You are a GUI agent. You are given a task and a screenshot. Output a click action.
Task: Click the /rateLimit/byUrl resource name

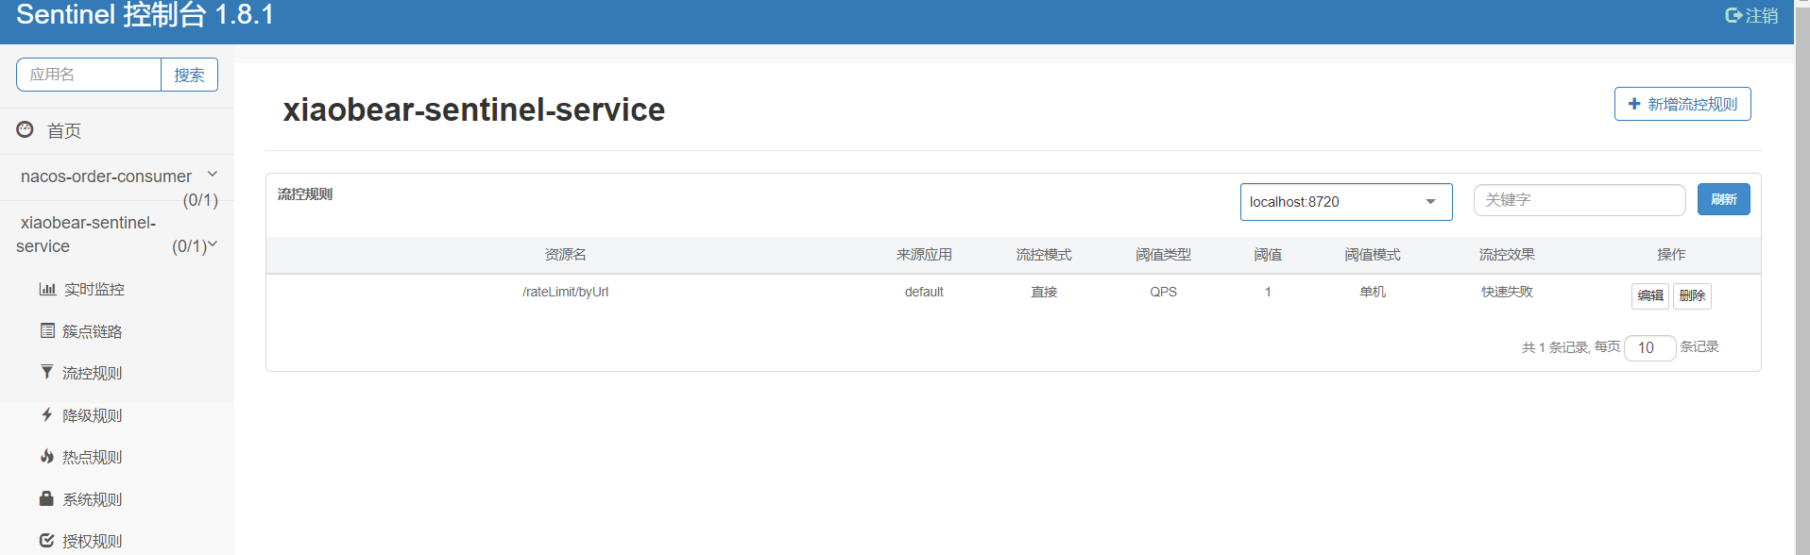coord(565,292)
